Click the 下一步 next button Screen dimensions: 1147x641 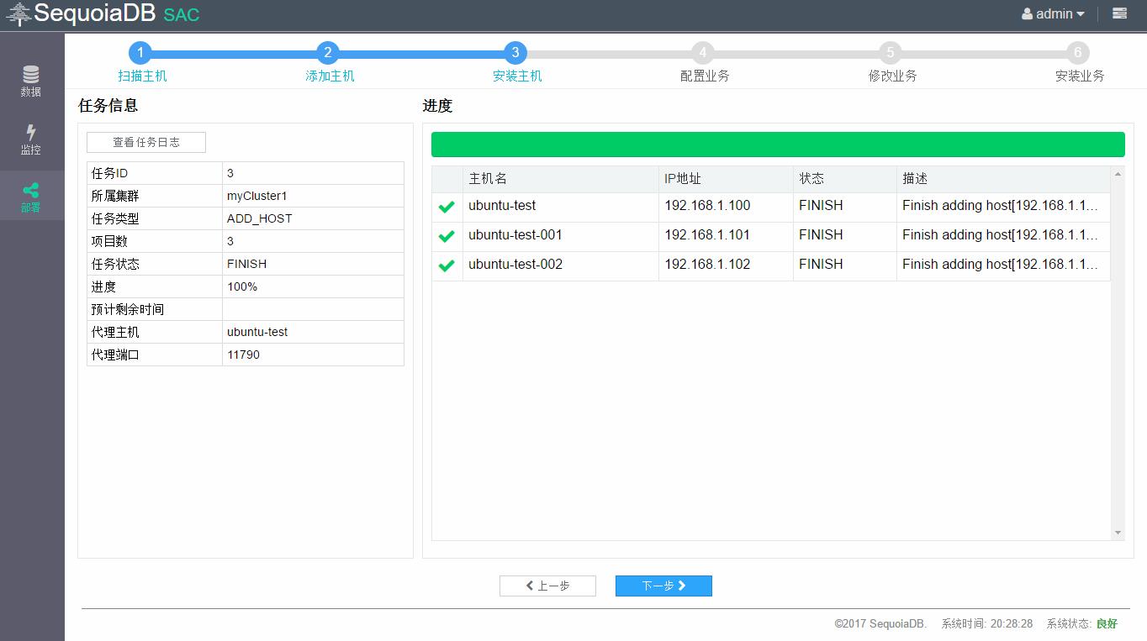click(663, 586)
